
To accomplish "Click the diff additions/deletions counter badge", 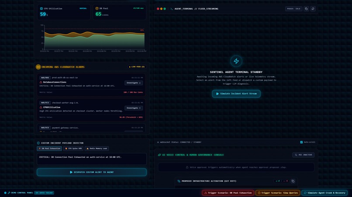I will (281, 181).
